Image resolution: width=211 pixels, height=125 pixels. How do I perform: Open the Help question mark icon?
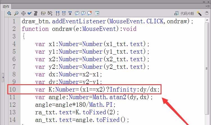207,13
